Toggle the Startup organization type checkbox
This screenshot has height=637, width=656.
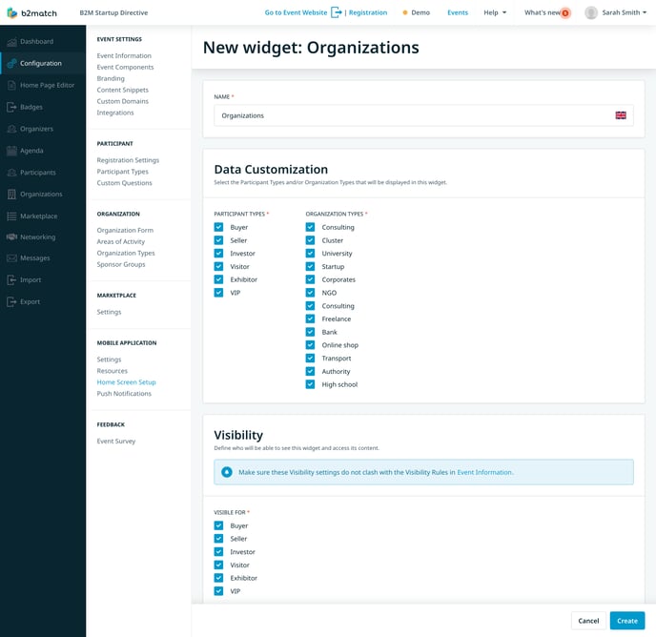coord(310,267)
